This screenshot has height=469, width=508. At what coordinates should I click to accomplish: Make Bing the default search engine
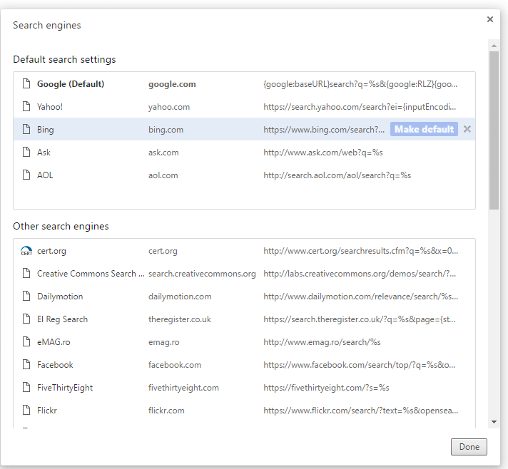pyautogui.click(x=424, y=129)
